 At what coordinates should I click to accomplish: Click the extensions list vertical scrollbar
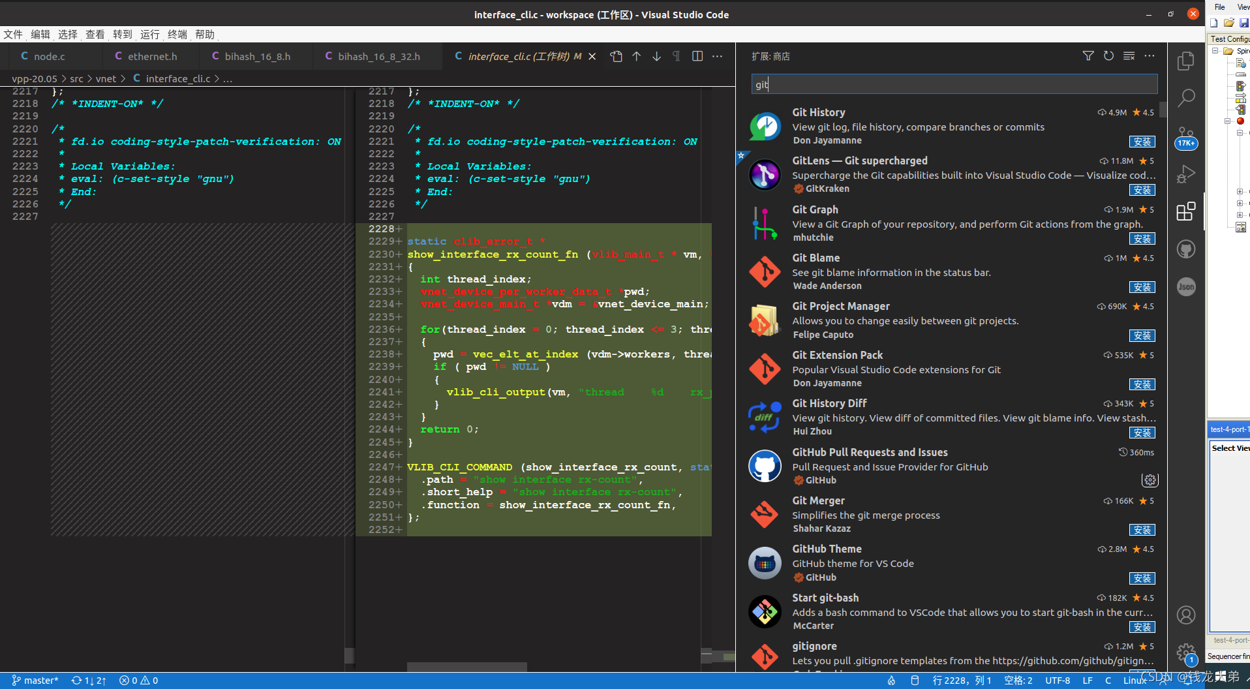point(1163,108)
